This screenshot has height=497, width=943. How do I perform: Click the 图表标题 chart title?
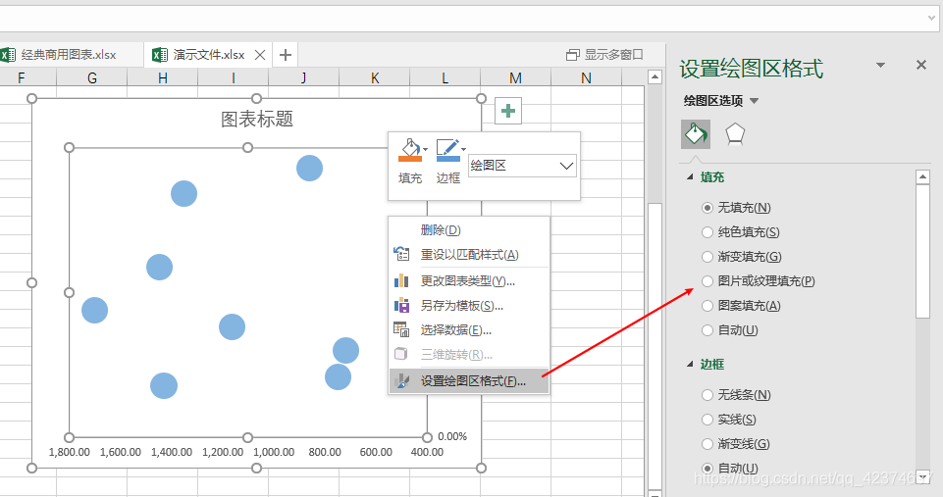pos(257,119)
